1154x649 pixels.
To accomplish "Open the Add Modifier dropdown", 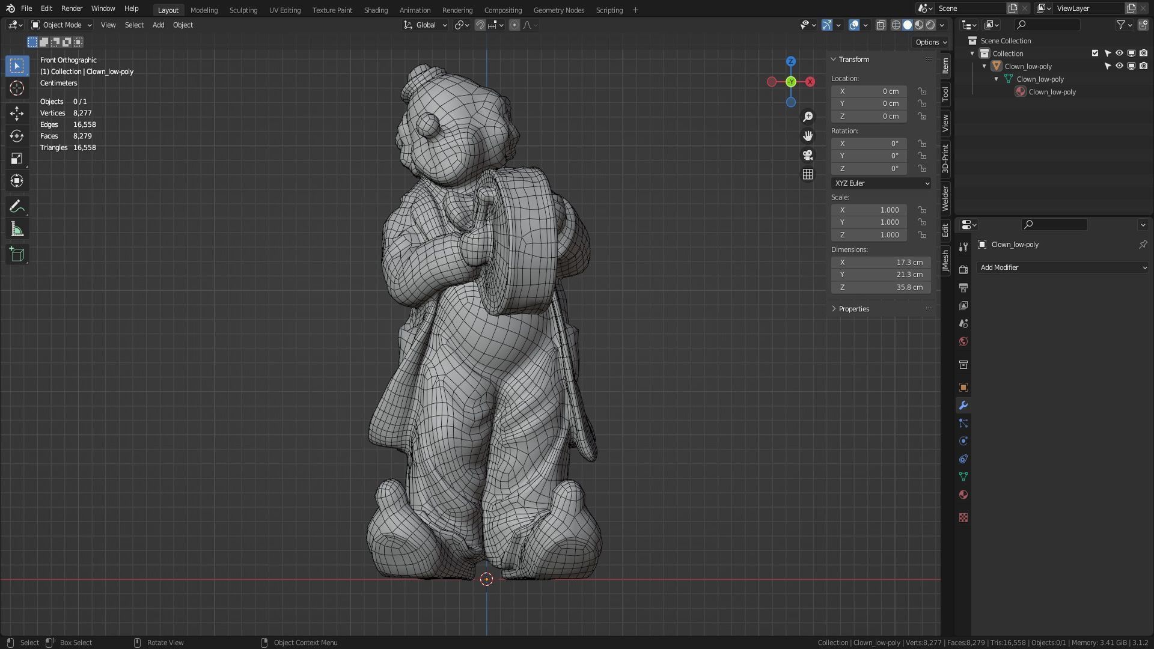I will [1063, 267].
